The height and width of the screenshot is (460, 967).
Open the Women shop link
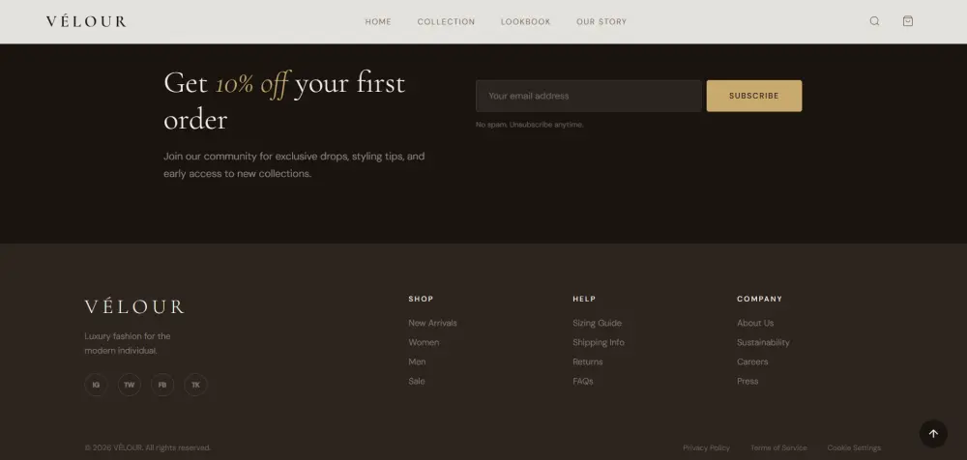tap(424, 342)
